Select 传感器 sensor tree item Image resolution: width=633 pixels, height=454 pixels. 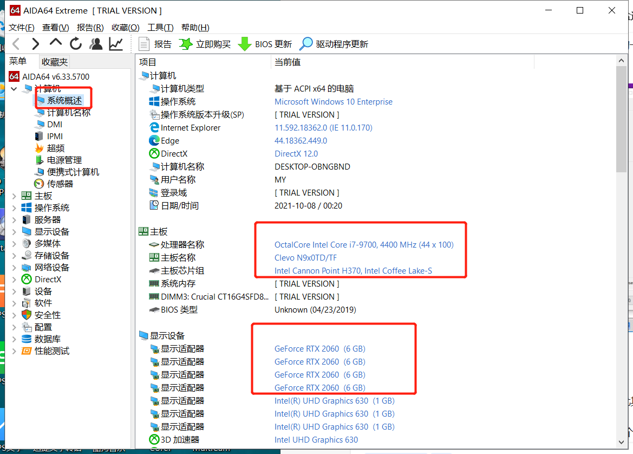point(60,184)
